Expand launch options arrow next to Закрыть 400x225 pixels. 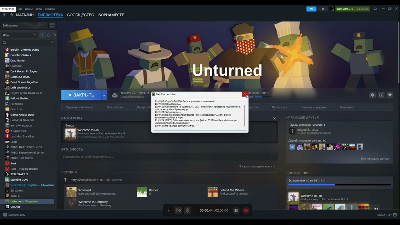click(x=104, y=95)
